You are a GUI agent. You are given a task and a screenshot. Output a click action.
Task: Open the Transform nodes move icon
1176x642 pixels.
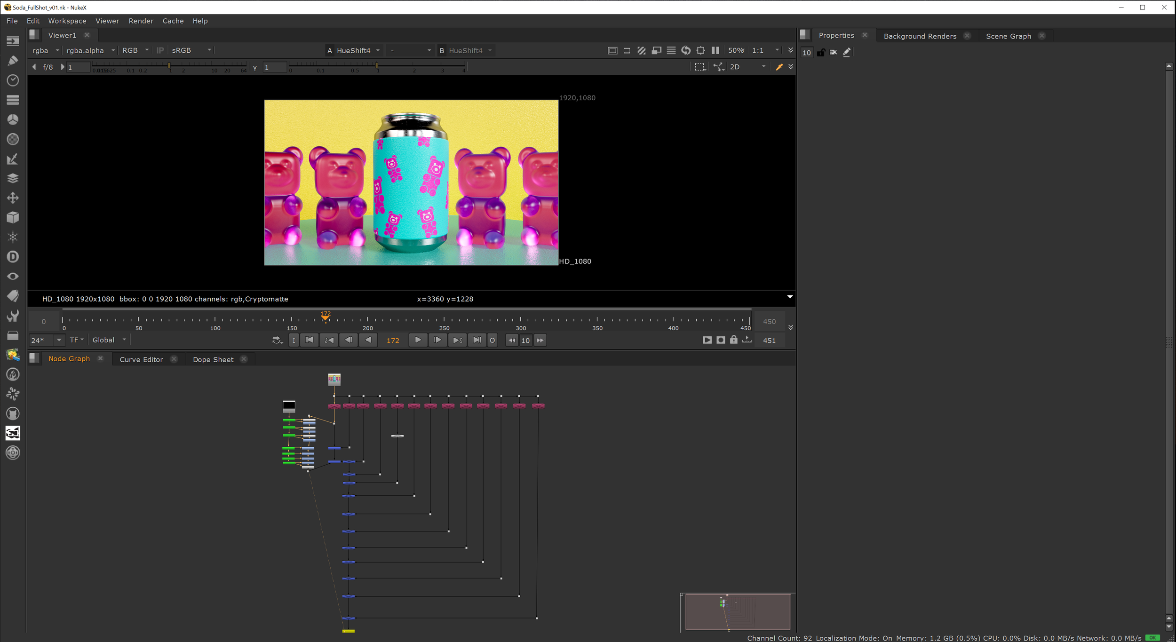tap(13, 198)
